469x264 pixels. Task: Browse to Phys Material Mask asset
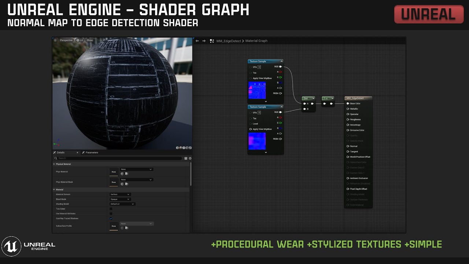pos(126,184)
